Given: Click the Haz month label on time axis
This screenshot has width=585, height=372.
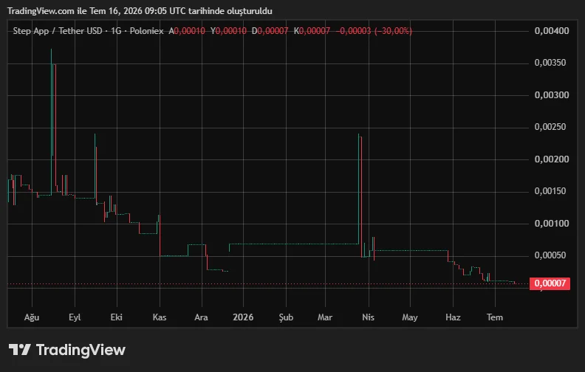Looking at the screenshot, I should click(453, 317).
